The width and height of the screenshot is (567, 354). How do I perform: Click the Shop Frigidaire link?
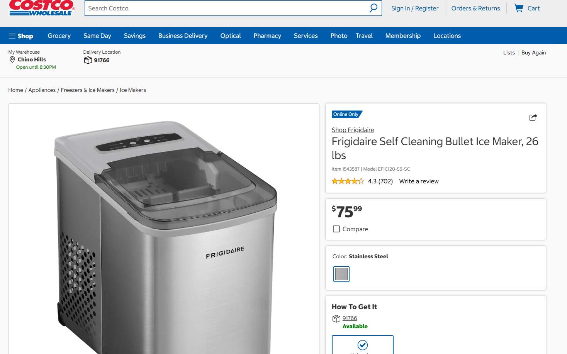tap(353, 130)
